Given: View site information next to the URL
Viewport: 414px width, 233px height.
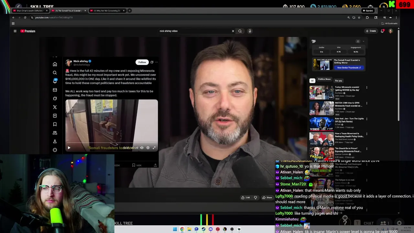Looking at the screenshot, I should [32, 17].
